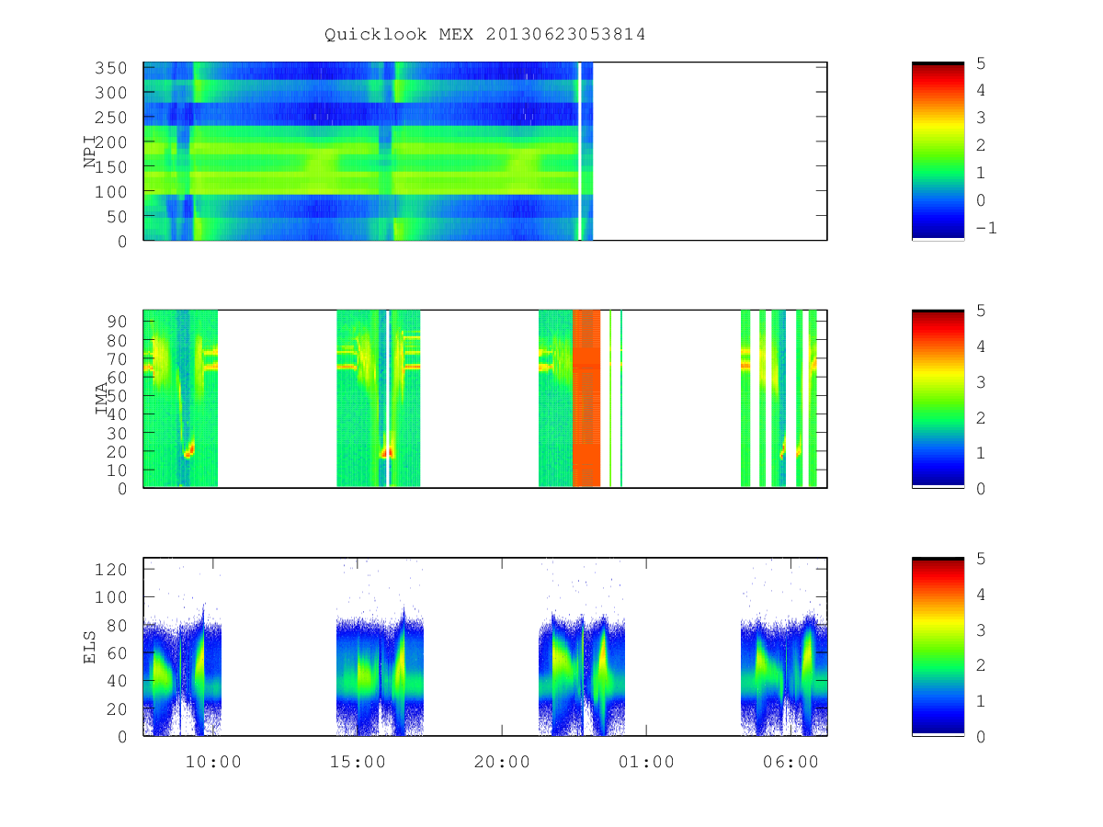
Task: Click the ELS spectrogram color bar
Action: coord(938,646)
